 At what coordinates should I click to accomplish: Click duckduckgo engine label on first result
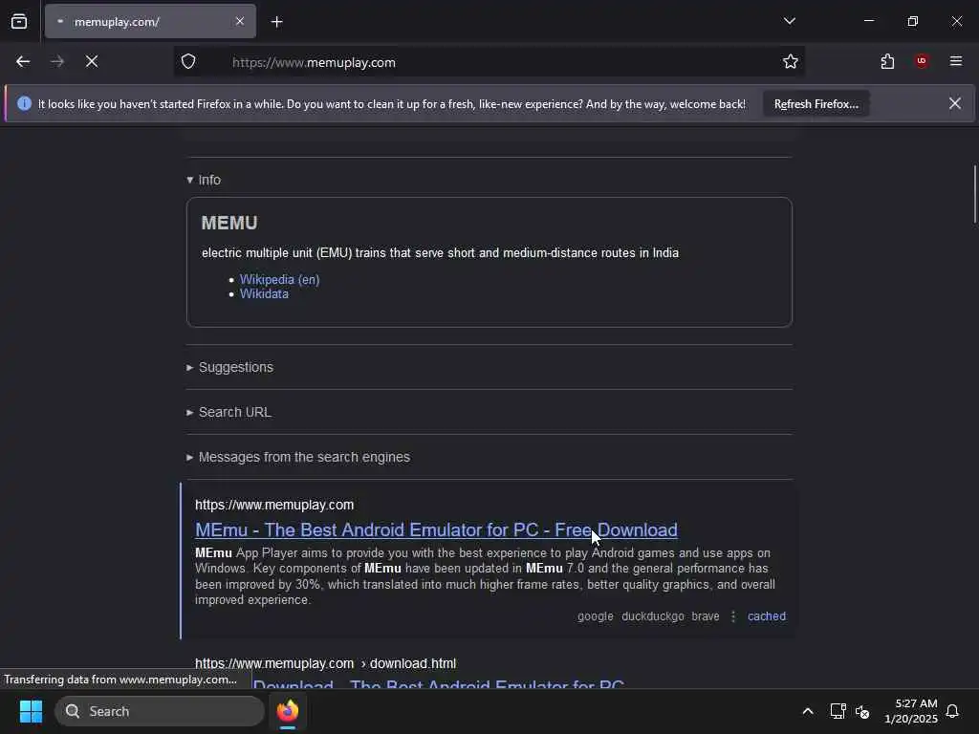click(x=652, y=616)
